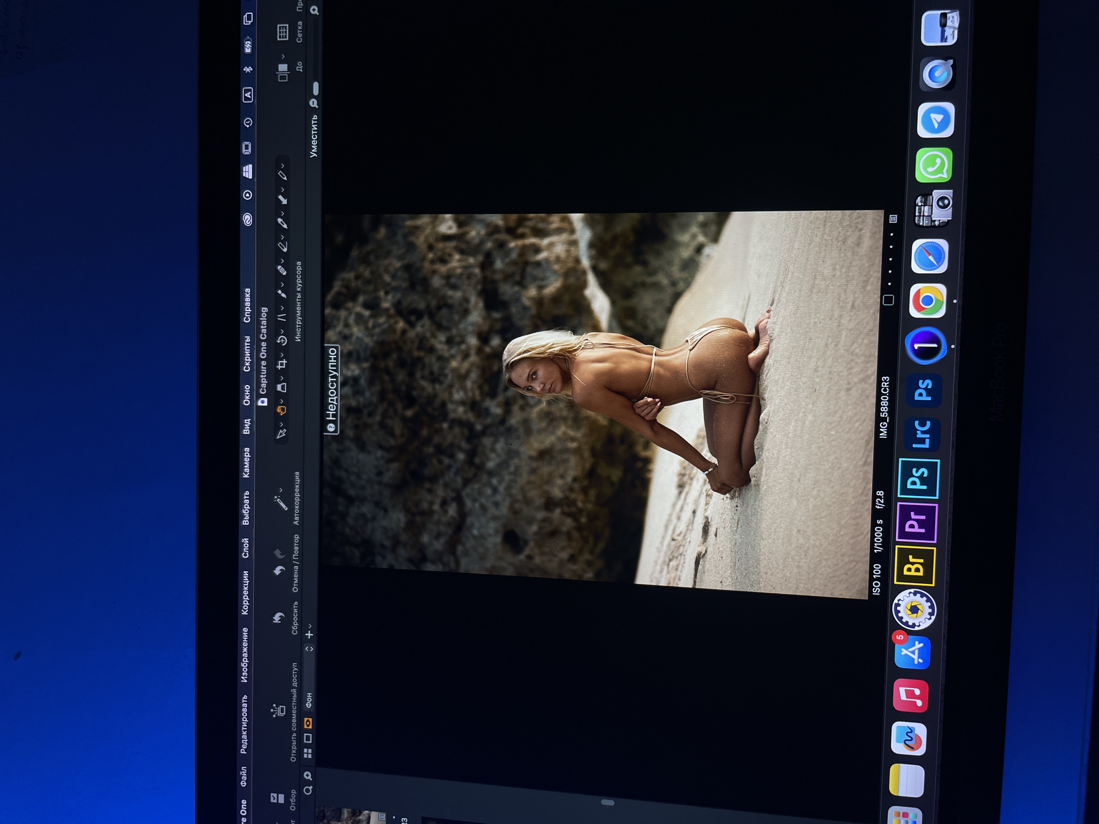The width and height of the screenshot is (1099, 824).
Task: Click the zoom out magnifier near Уместить
Action: (314, 103)
